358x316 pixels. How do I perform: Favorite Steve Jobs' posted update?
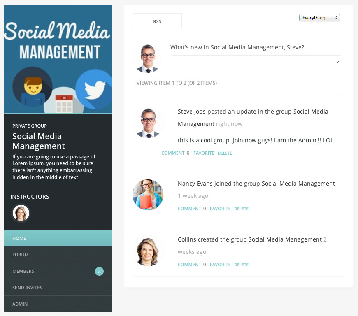[x=204, y=153]
